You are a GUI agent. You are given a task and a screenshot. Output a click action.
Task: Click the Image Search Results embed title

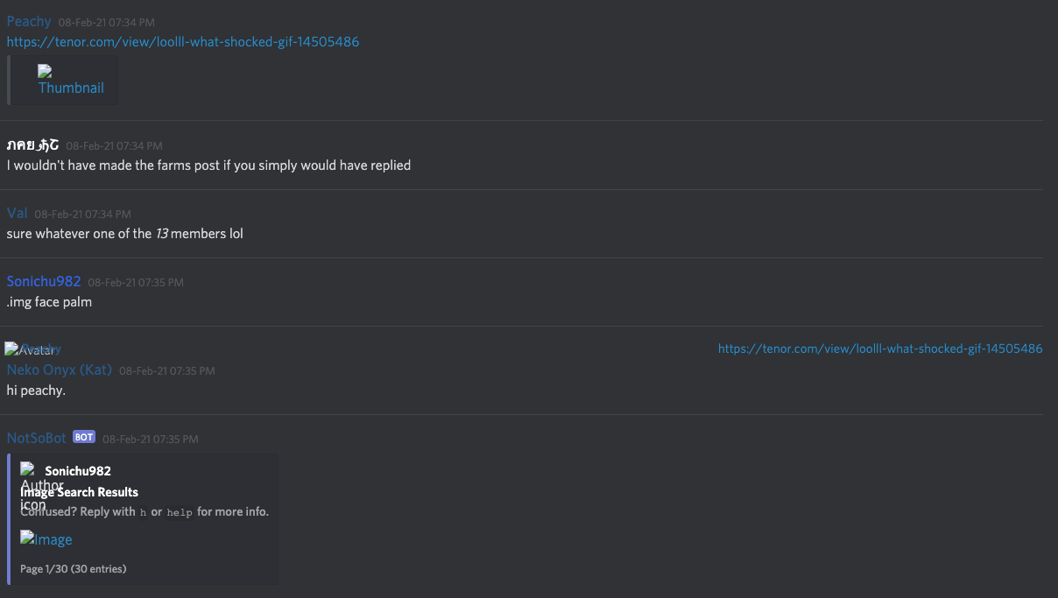pos(80,492)
